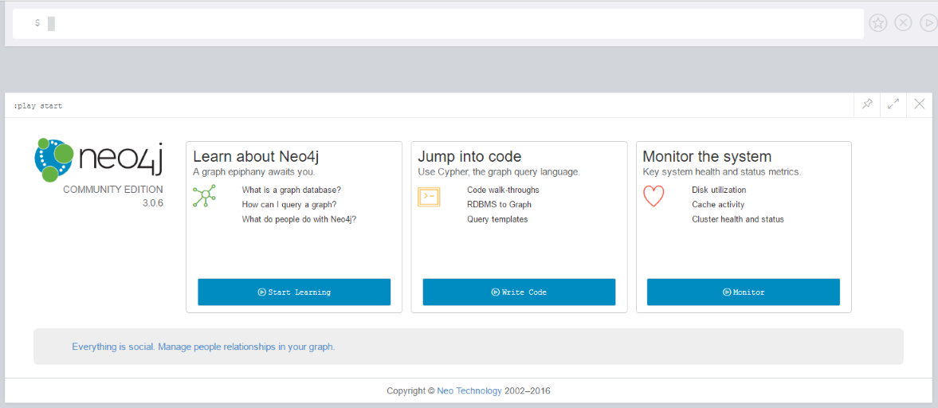Click 'Key system health and status metrics.'
This screenshot has height=408, width=938.
[721, 172]
